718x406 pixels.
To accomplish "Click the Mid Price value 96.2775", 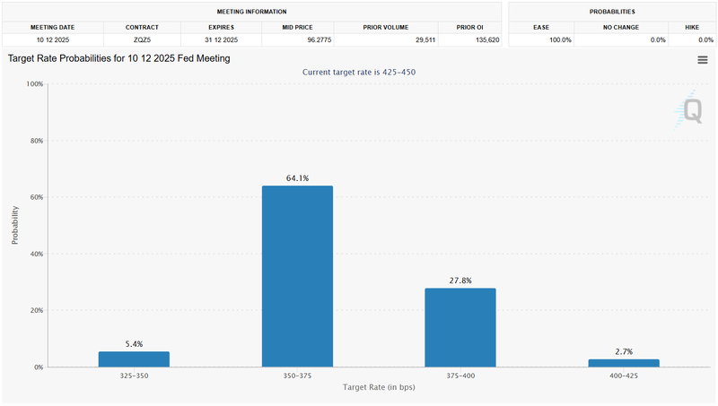I will 297,40.
